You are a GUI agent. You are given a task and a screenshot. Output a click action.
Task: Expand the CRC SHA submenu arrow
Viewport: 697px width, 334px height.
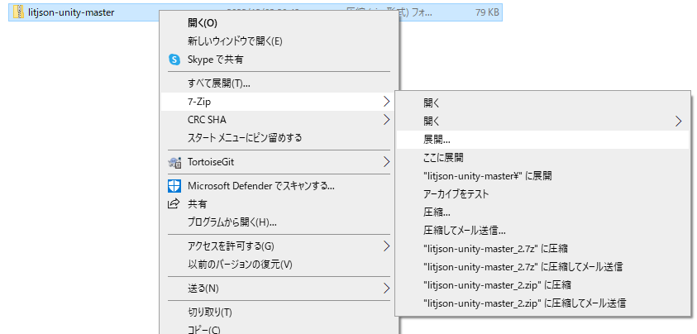pyautogui.click(x=386, y=120)
